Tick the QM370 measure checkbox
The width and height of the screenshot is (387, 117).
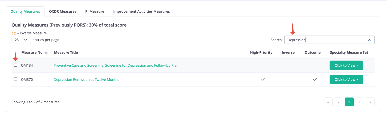pyautogui.click(x=15, y=79)
